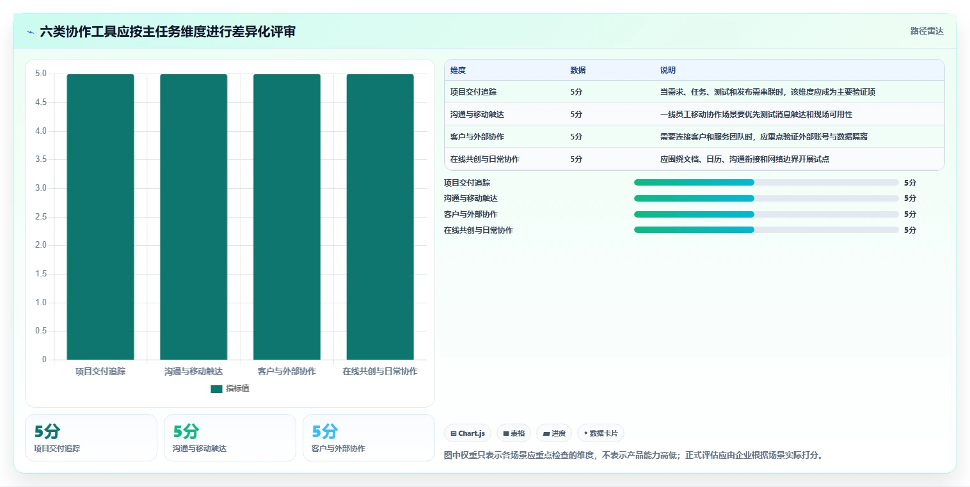
Task: Click the 客户与外部协作 x-axis label
Action: pyautogui.click(x=287, y=371)
